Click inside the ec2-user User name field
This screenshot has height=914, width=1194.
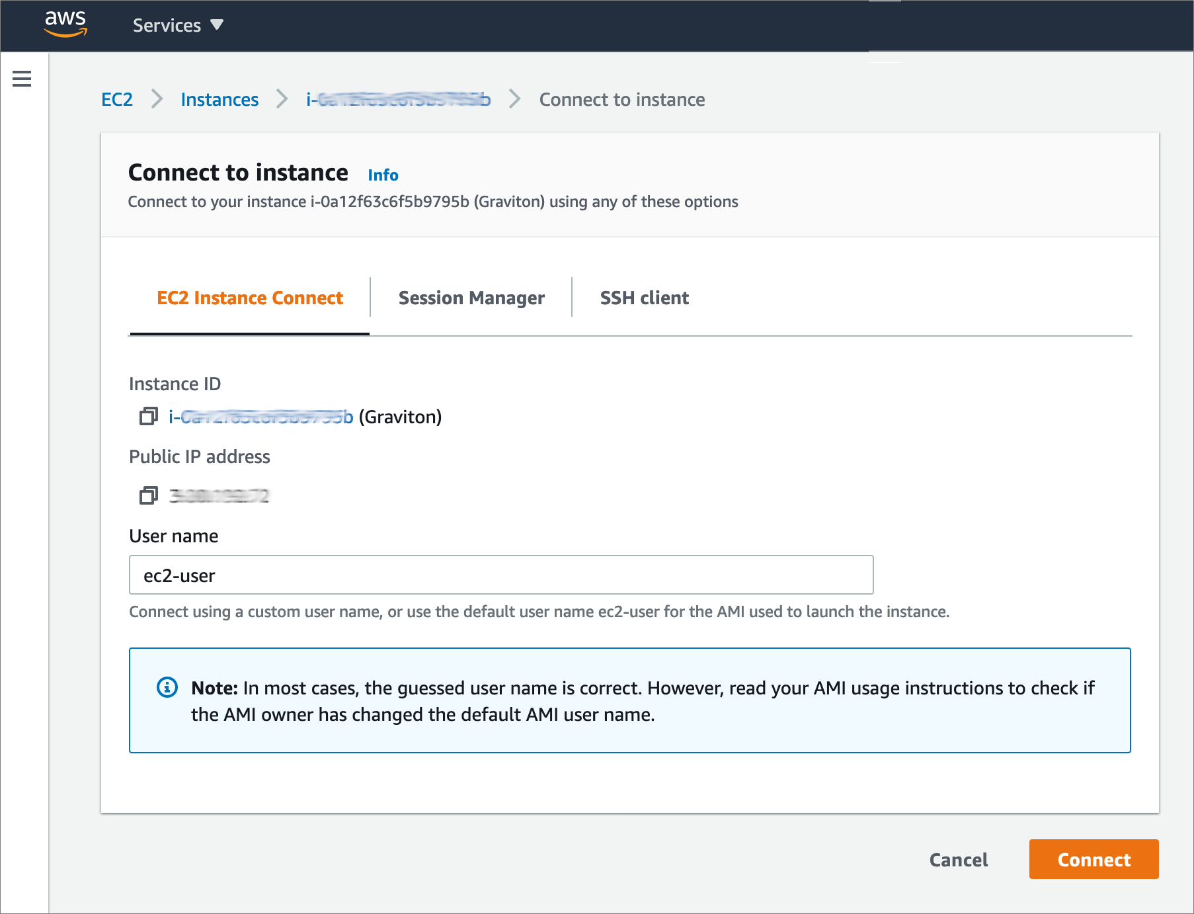pyautogui.click(x=500, y=575)
